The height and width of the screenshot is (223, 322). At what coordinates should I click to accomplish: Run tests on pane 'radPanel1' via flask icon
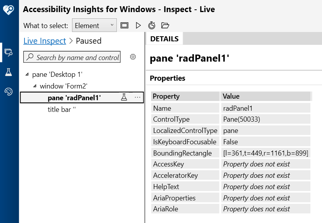tap(124, 97)
